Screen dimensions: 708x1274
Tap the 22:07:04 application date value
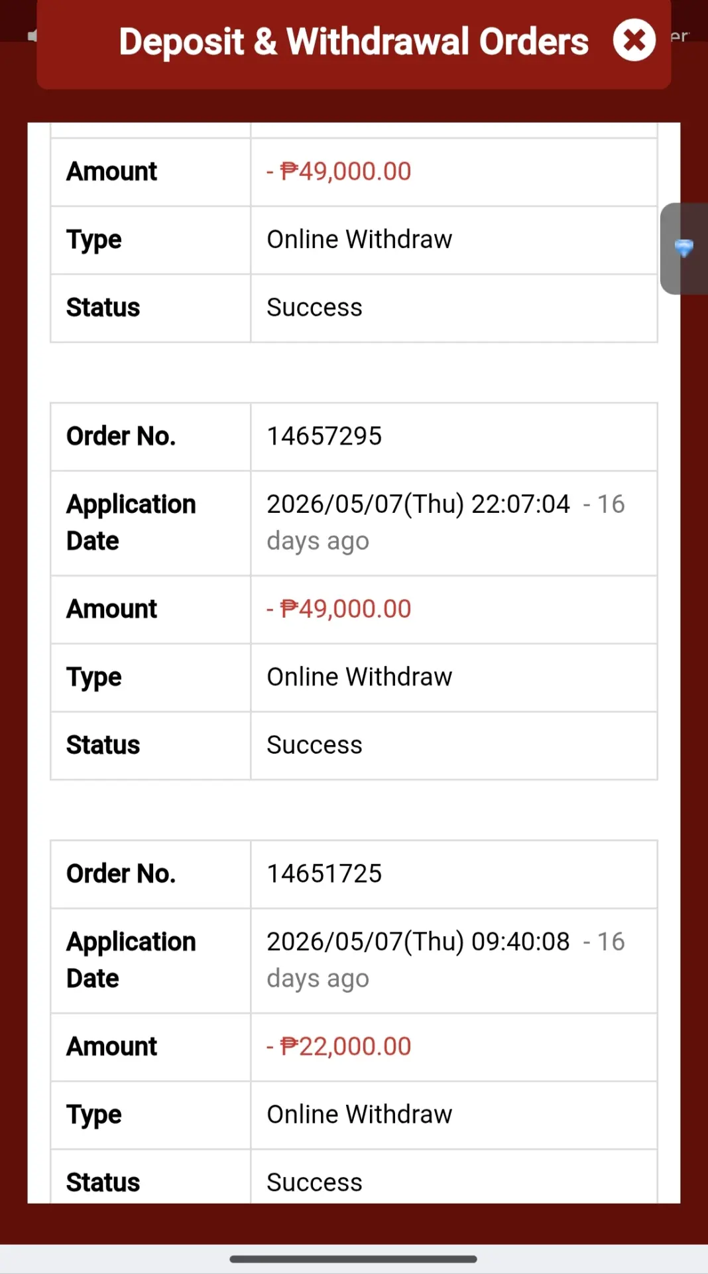(445, 522)
